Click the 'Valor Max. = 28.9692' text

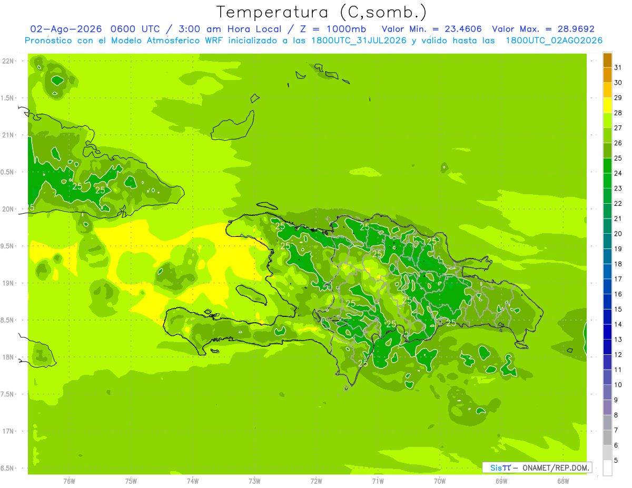pyautogui.click(x=543, y=29)
